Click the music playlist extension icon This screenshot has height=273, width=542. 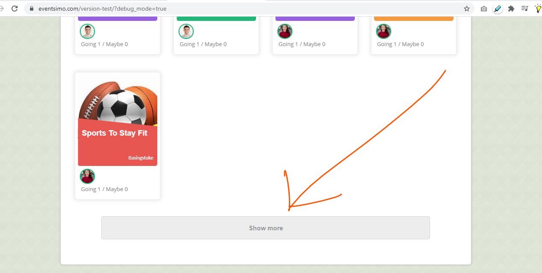point(524,8)
